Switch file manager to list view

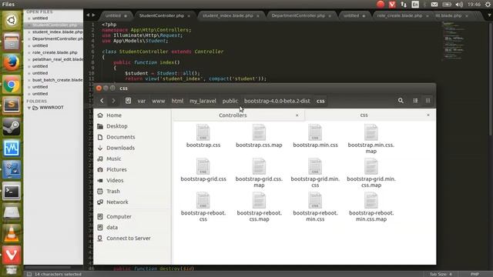[x=415, y=101]
